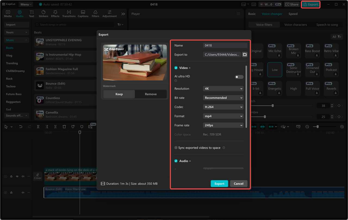Enable the AI ultra HD switch
Image resolution: width=348 pixels, height=220 pixels.
[x=239, y=77]
